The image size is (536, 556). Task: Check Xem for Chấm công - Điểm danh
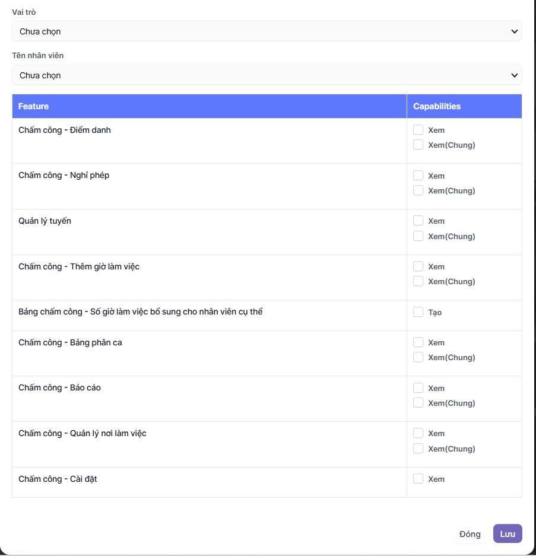(418, 130)
